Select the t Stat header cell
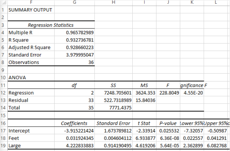Viewport: 230px width, 151px height. tap(144, 123)
